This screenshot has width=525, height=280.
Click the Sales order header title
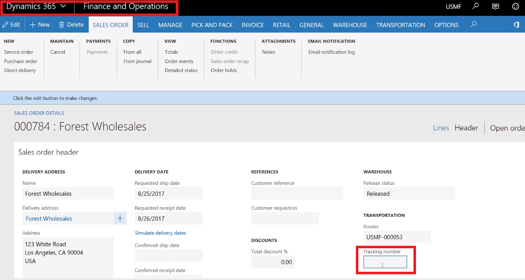coord(48,152)
